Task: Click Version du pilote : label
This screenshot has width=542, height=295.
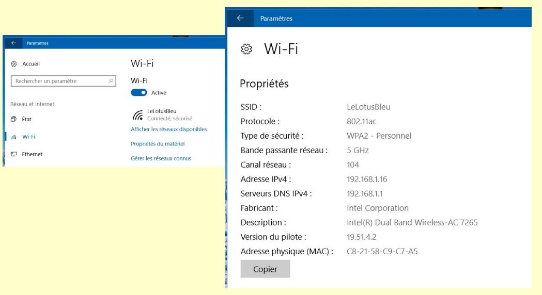Action: pos(273,237)
